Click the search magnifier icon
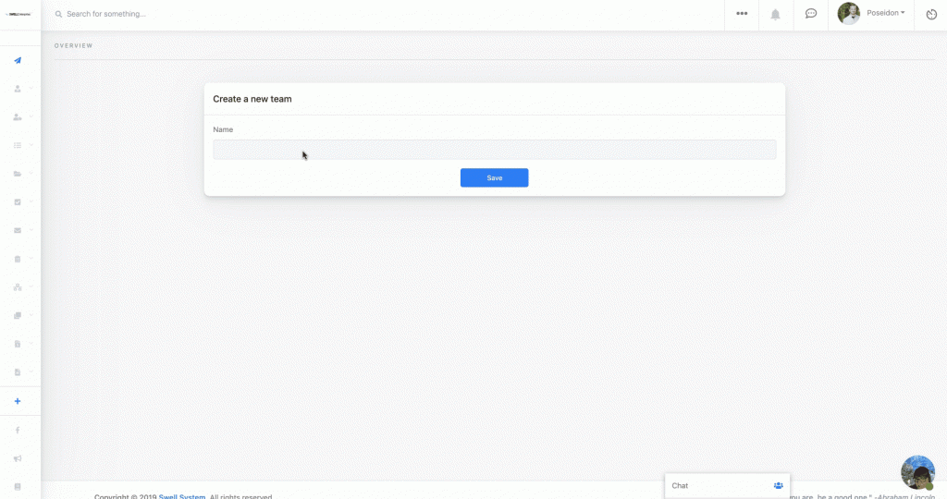 [x=58, y=14]
